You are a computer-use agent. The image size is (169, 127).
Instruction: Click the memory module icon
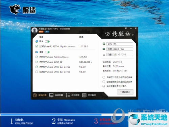[104, 49]
